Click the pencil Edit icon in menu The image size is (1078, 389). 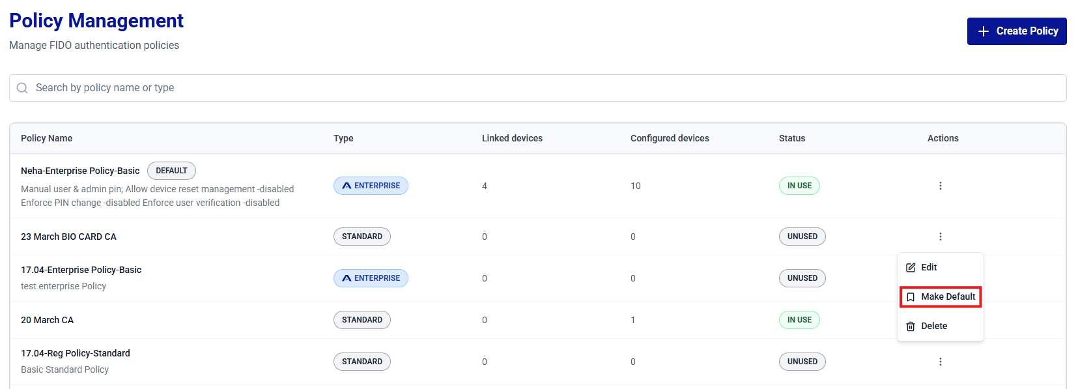(x=911, y=268)
